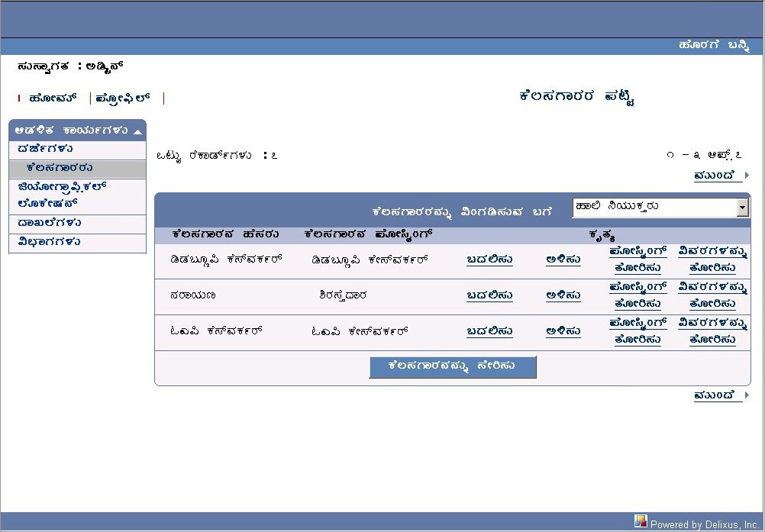The width and height of the screenshot is (765, 532).
Task: Click the dropdown arrow of the sort combo box
Action: pyautogui.click(x=743, y=207)
